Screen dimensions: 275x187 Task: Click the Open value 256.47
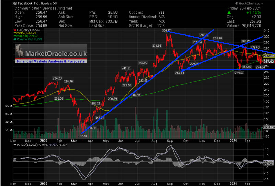(41, 12)
